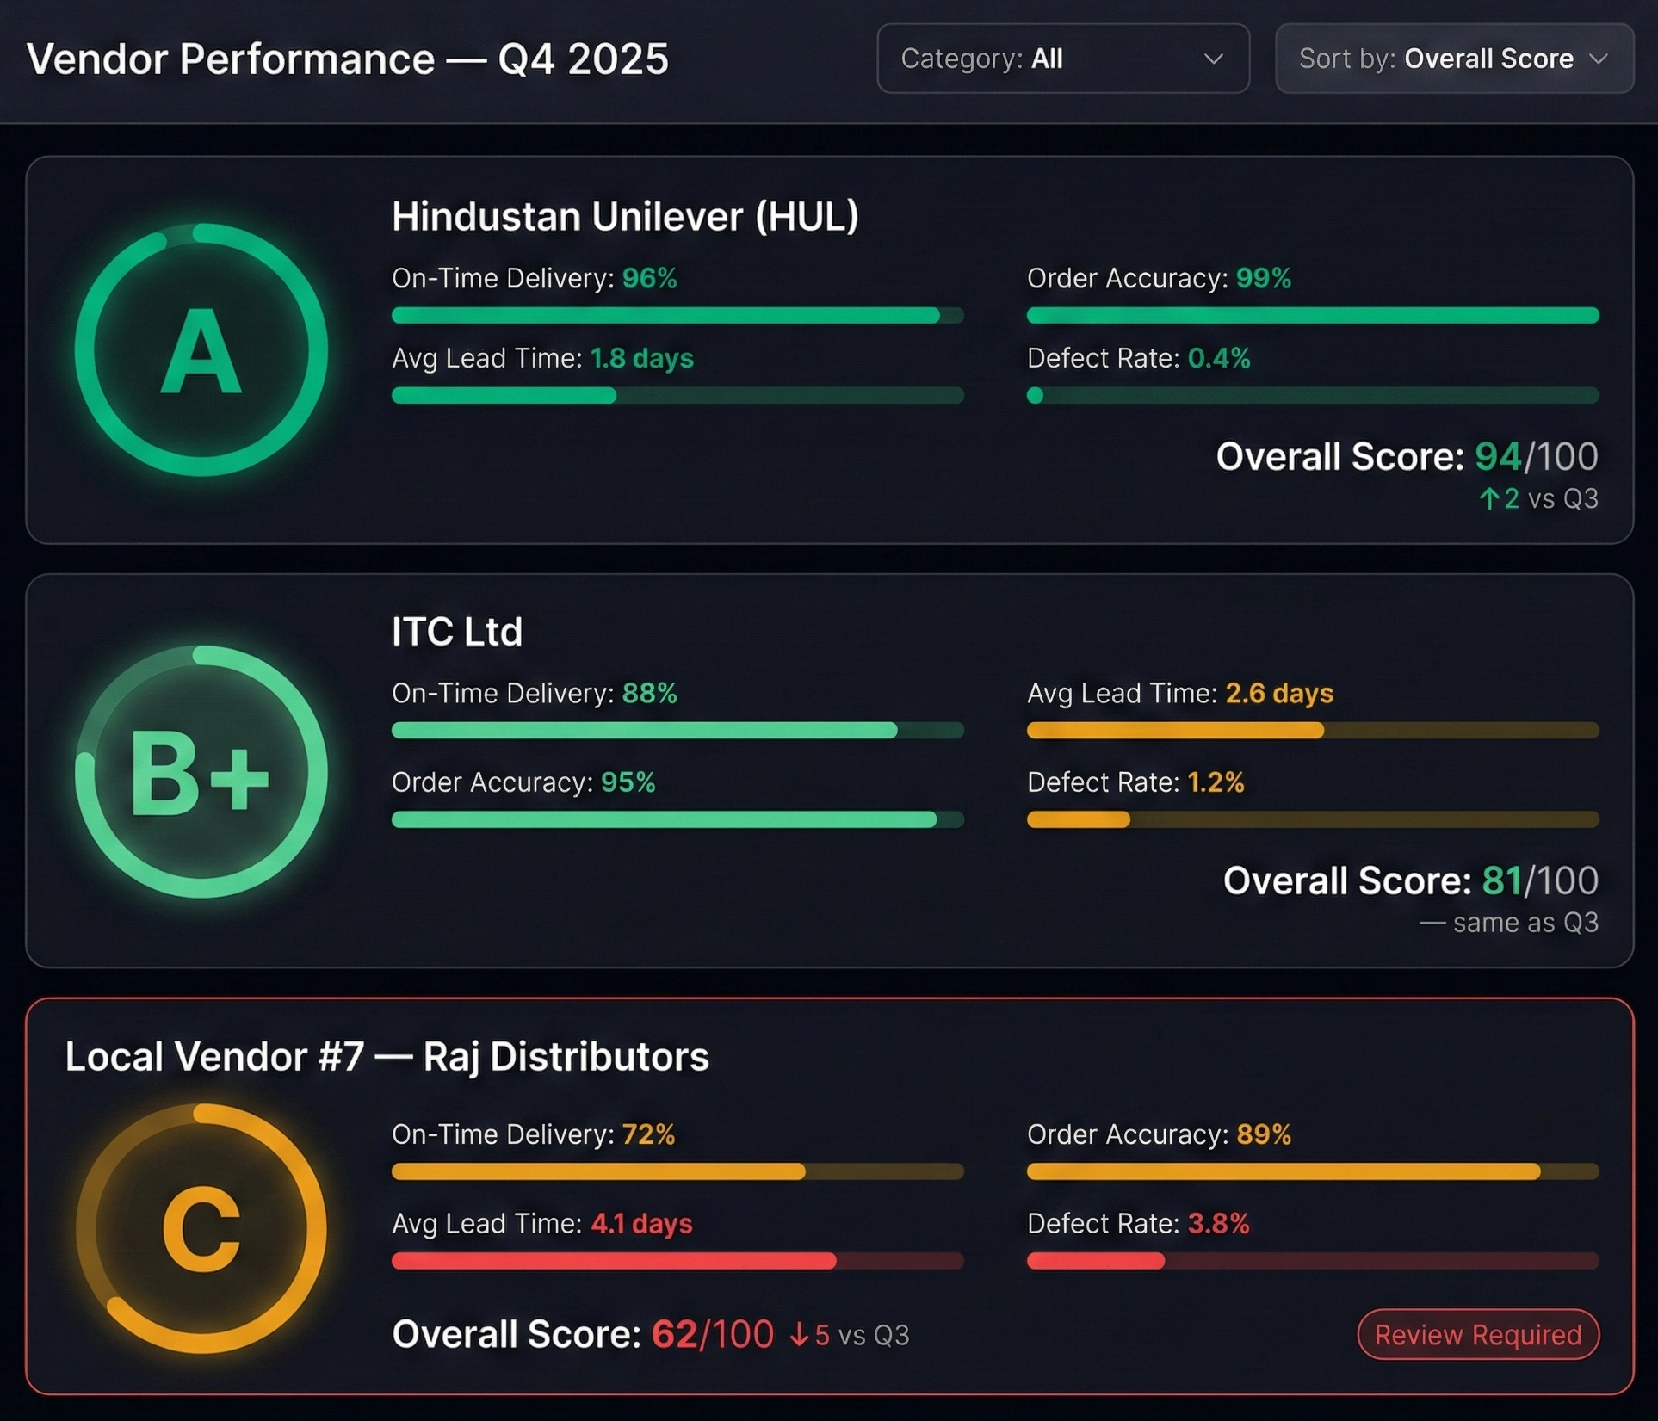The width and height of the screenshot is (1658, 1421).
Task: Click Raj Distributors' C grade badge
Action: [201, 1228]
